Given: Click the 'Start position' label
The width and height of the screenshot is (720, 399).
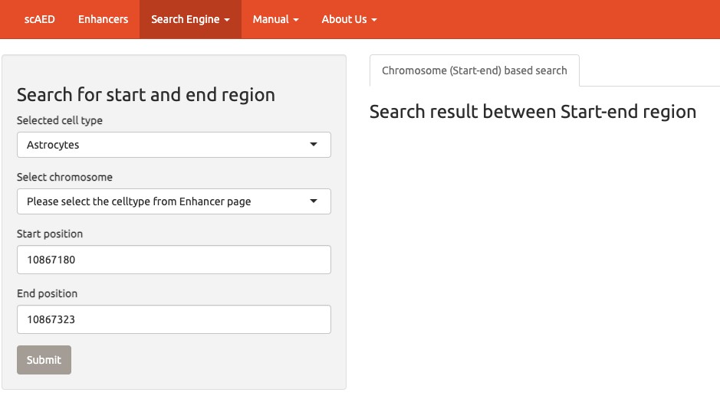Looking at the screenshot, I should tap(50, 234).
